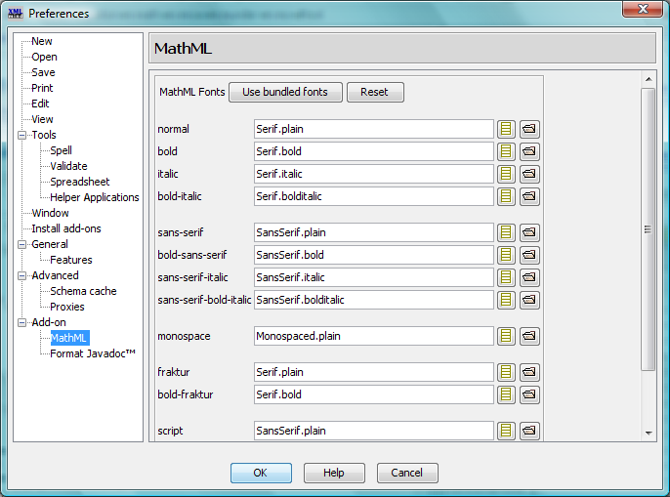
Task: Browse font file for bold-italic row
Action: pyautogui.click(x=529, y=196)
